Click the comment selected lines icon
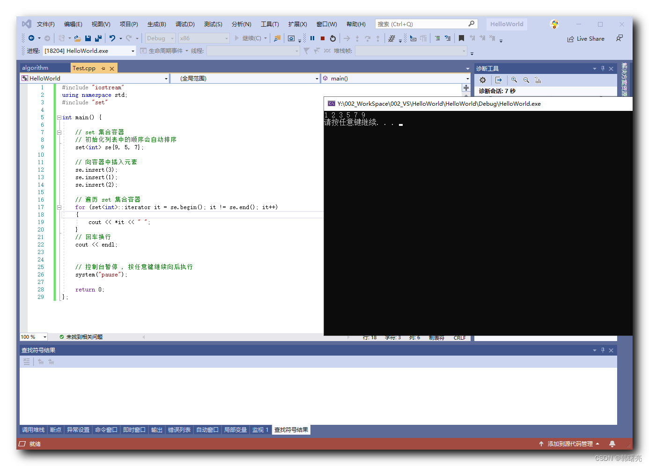The image size is (649, 466). click(x=437, y=38)
